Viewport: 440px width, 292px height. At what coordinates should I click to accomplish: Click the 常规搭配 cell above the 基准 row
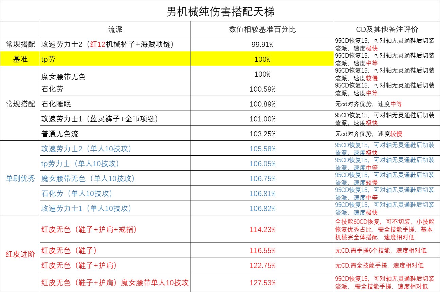click(20, 44)
